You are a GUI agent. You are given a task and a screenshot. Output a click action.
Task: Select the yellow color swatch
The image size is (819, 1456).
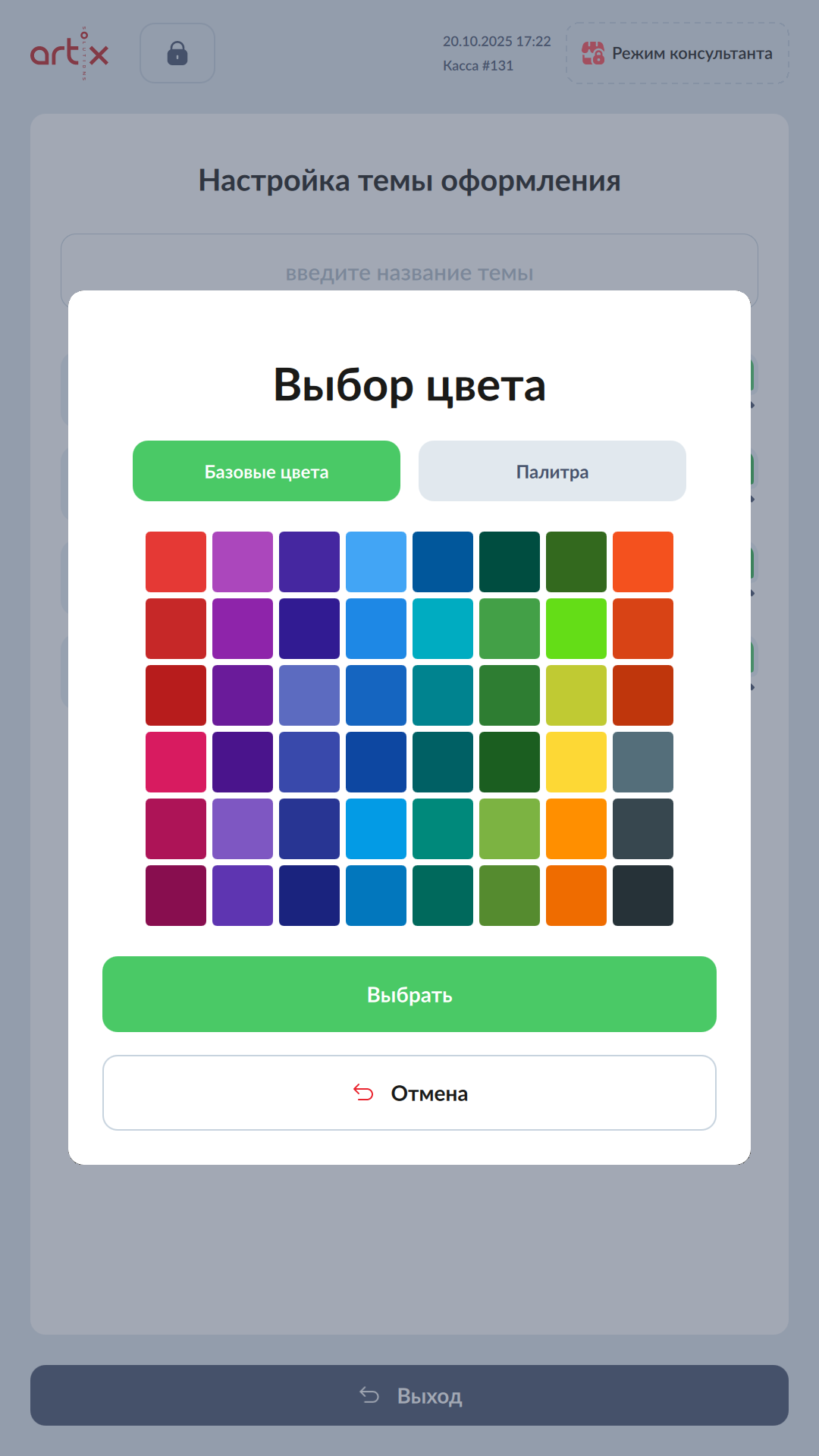pos(576,762)
